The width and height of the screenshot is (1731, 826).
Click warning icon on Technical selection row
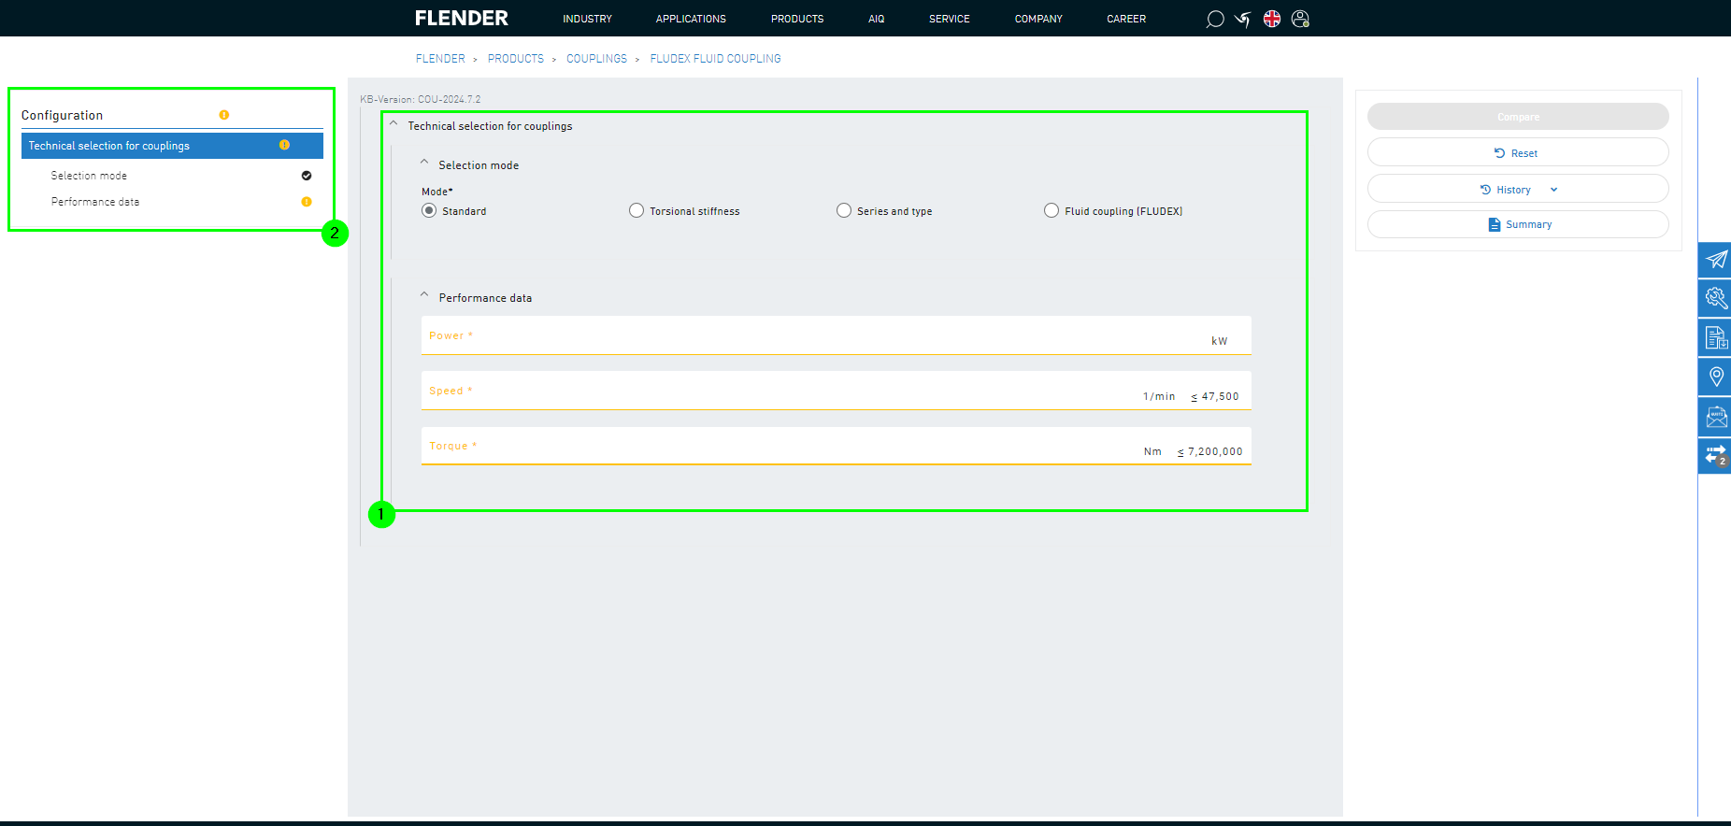284,145
